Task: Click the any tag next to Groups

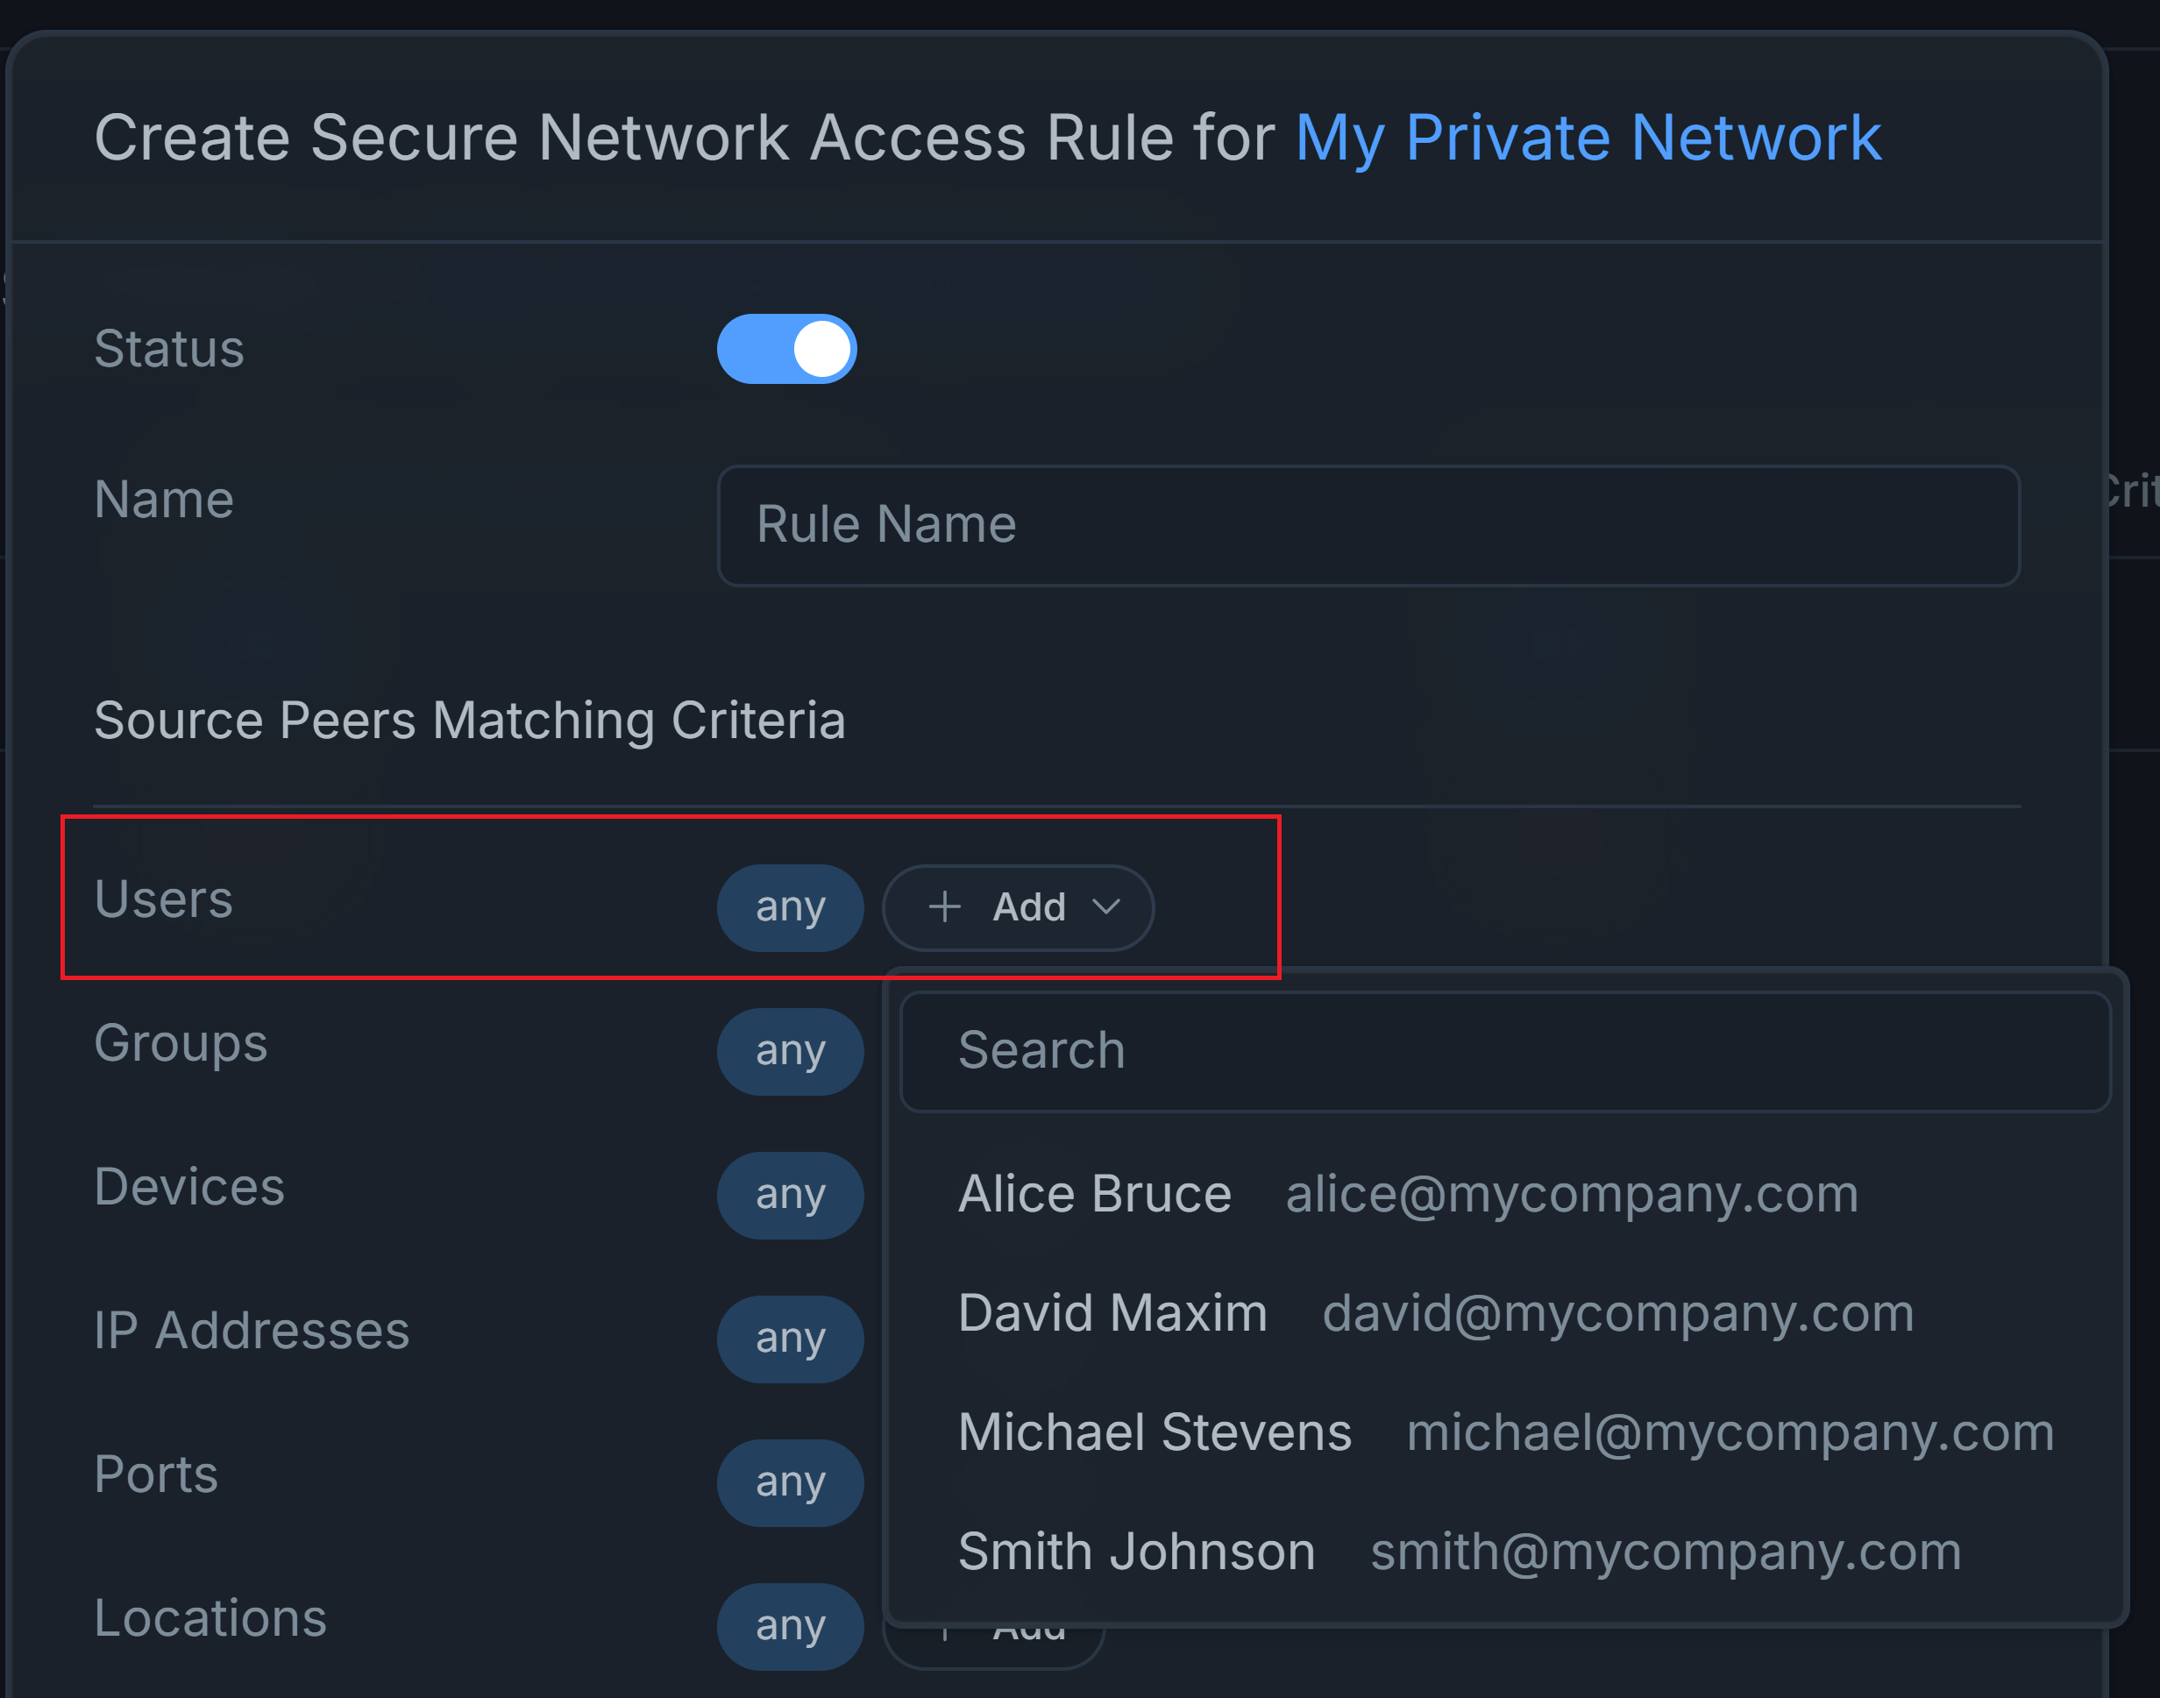Action: point(790,1051)
